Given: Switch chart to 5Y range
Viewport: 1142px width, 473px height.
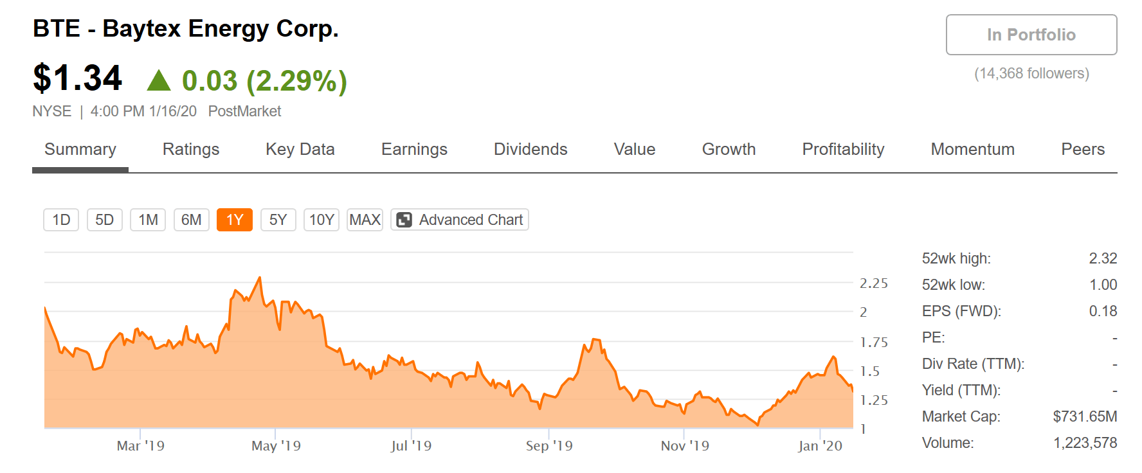Looking at the screenshot, I should pos(278,220).
